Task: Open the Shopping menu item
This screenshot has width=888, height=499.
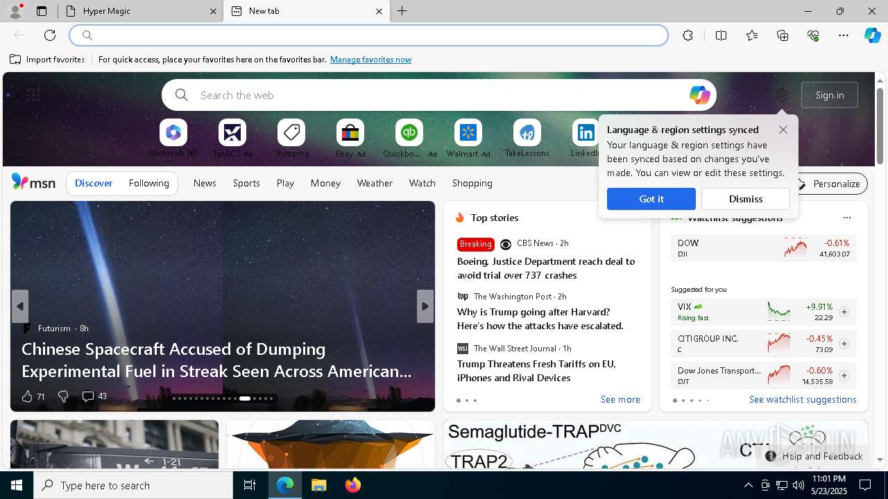Action: tap(472, 184)
